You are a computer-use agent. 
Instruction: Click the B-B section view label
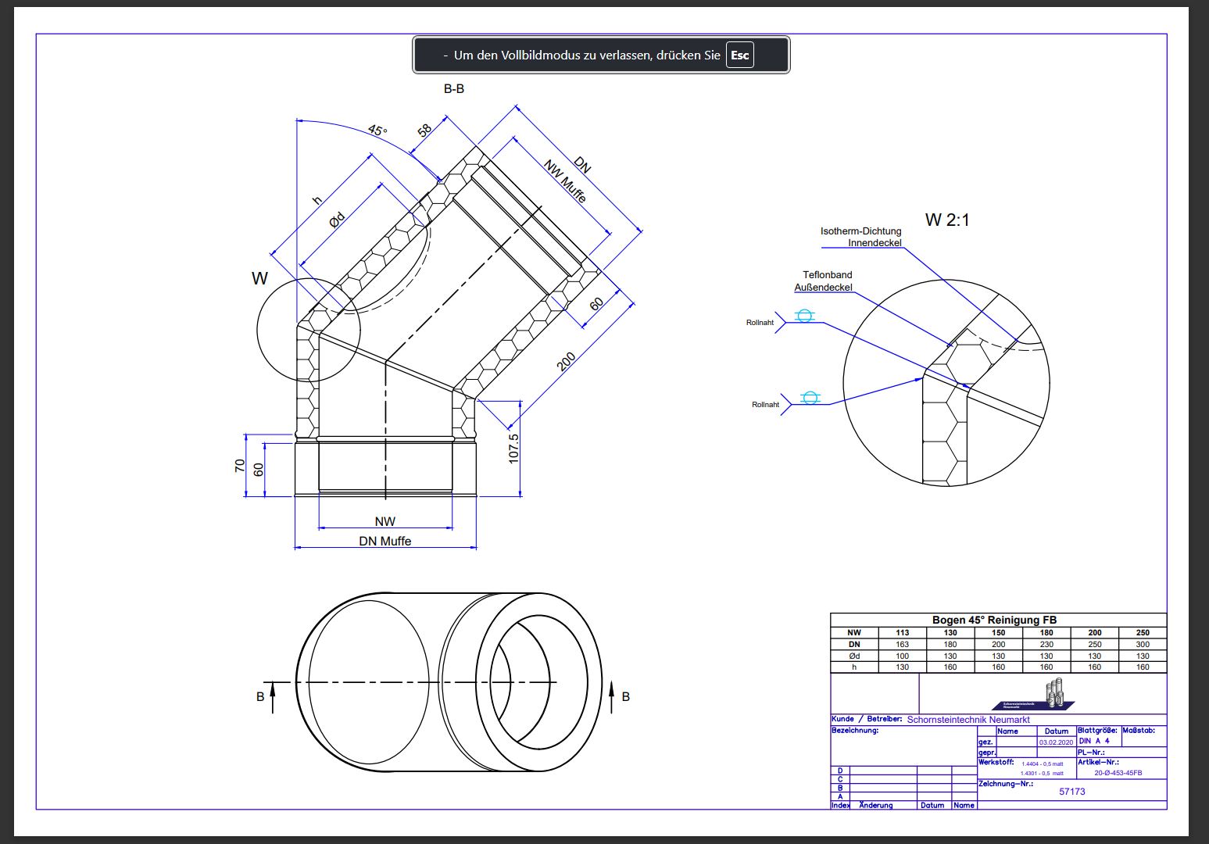tap(454, 89)
